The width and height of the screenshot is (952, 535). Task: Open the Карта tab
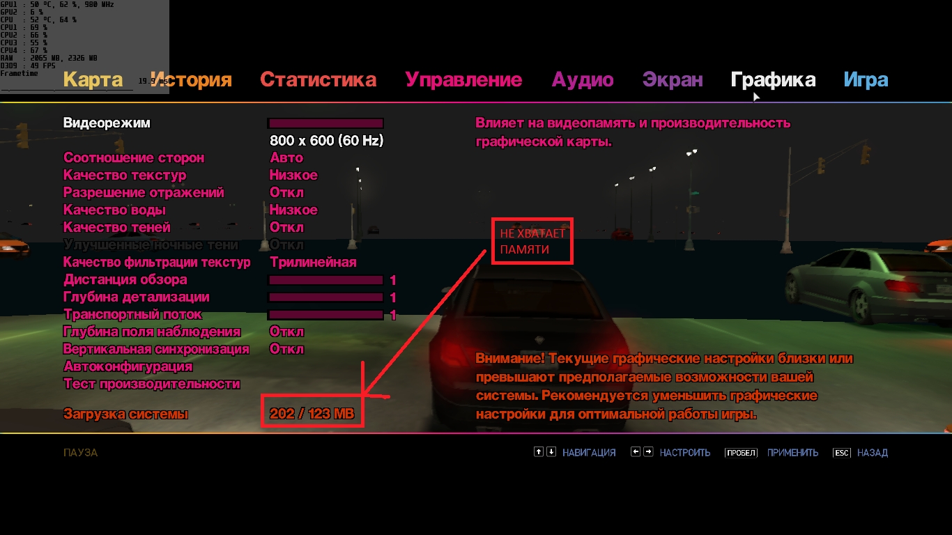93,80
